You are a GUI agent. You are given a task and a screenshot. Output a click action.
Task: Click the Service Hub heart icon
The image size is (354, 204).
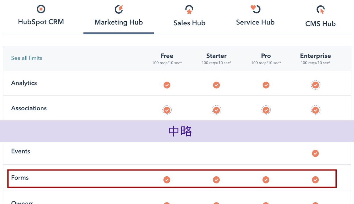[255, 9]
